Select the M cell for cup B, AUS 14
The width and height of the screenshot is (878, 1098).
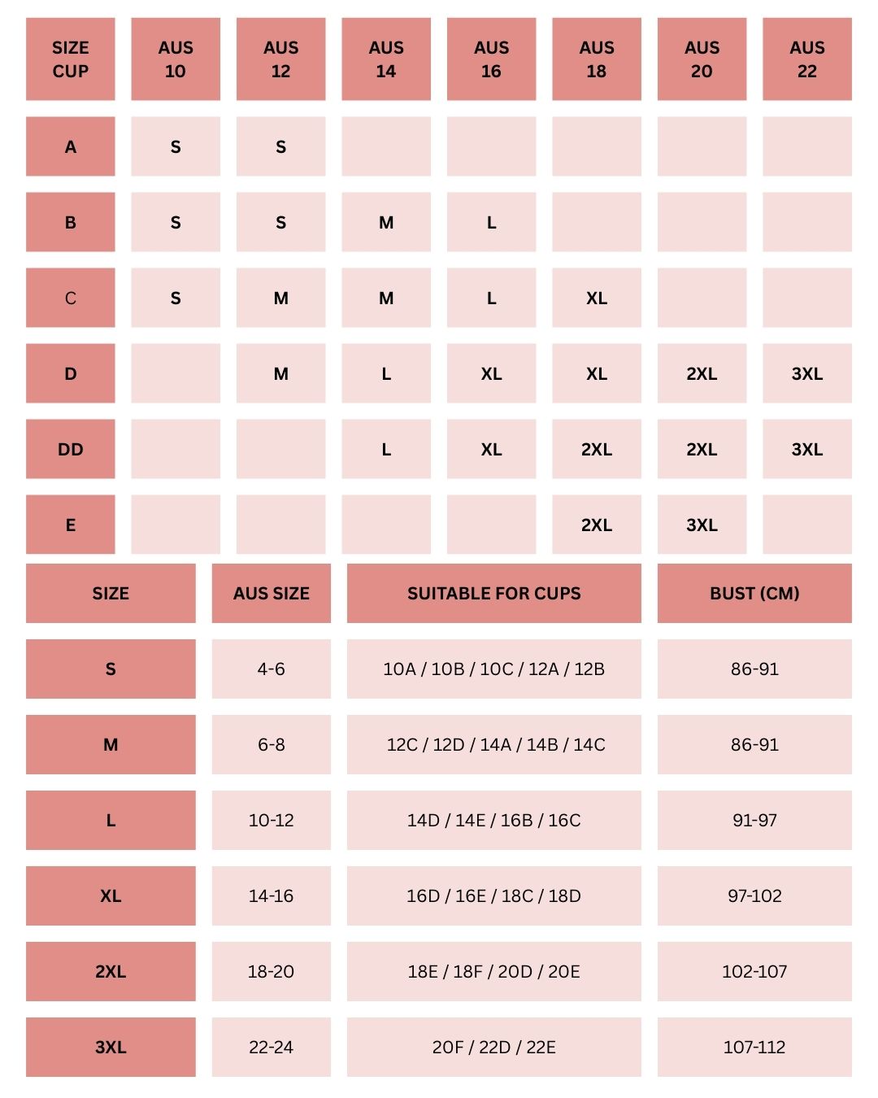pyautogui.click(x=386, y=222)
